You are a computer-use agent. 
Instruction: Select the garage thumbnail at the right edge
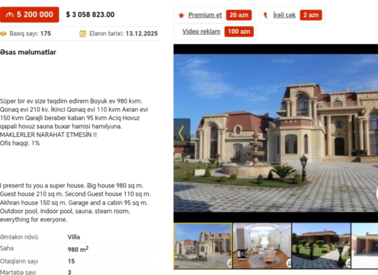pyautogui.click(x=365, y=246)
